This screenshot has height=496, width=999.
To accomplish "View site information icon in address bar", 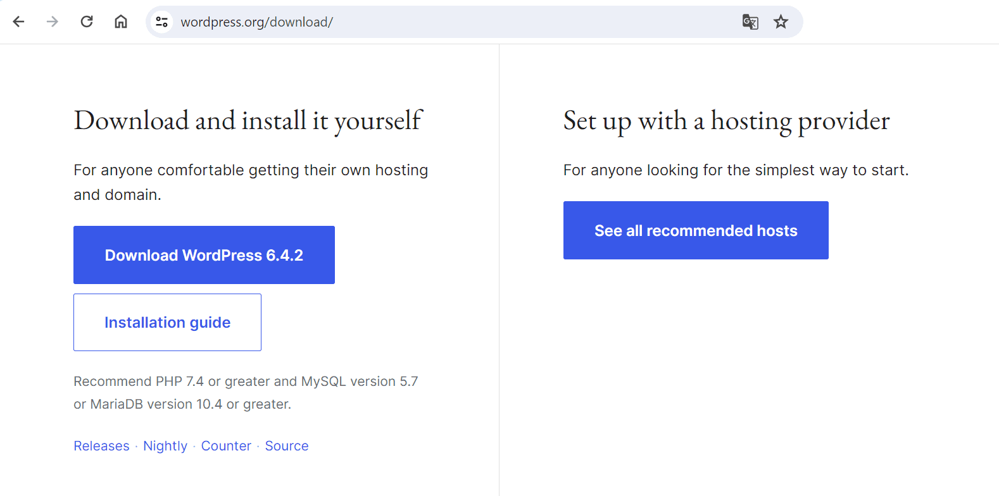I will (162, 22).
